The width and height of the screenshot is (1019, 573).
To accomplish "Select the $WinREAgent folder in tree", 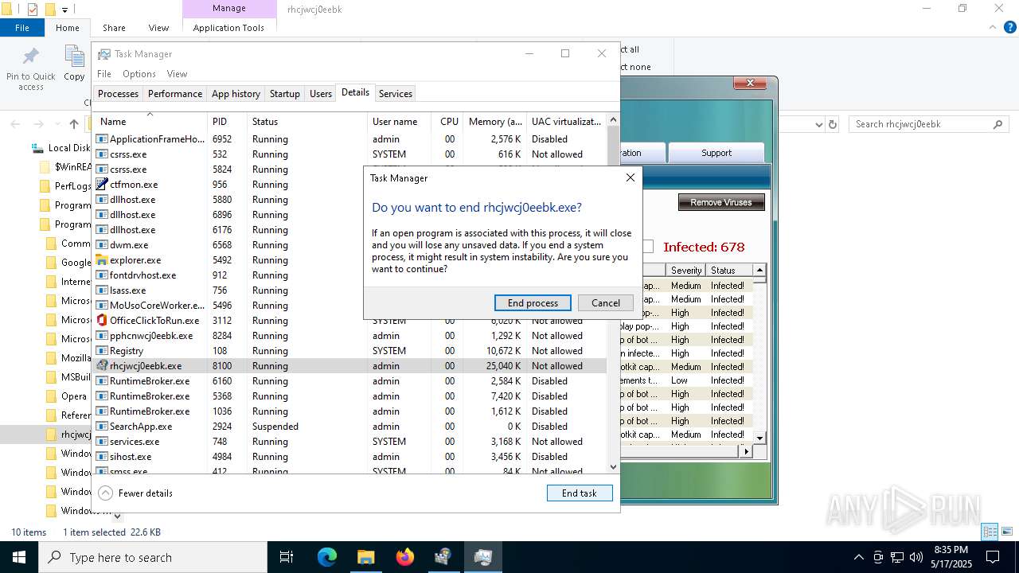I will point(65,167).
